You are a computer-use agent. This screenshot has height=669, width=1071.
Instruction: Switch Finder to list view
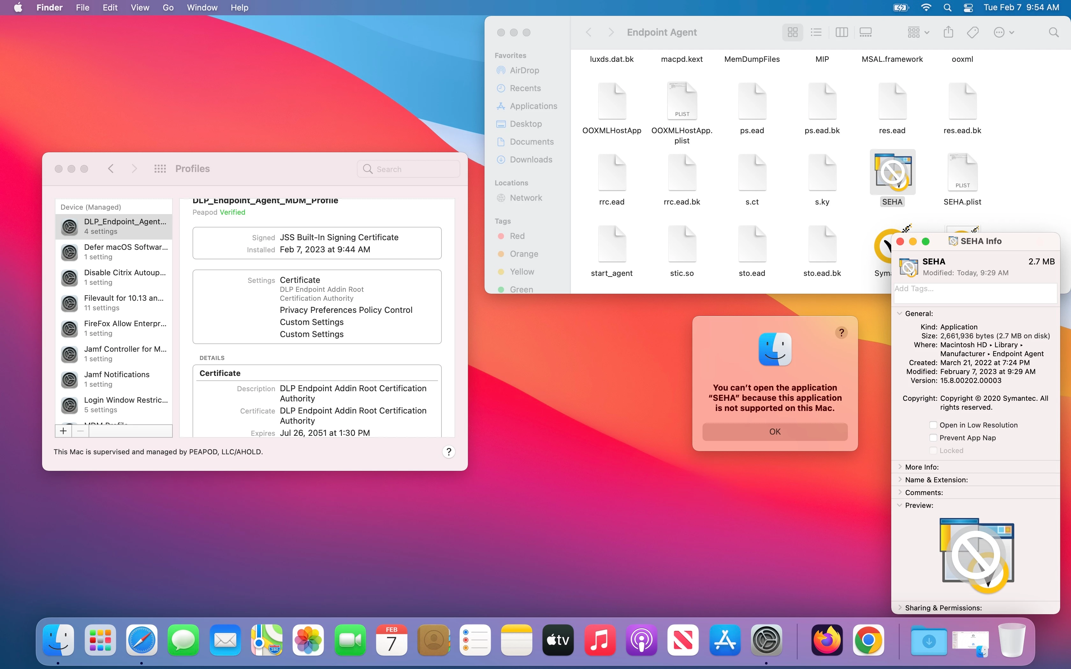tap(816, 32)
